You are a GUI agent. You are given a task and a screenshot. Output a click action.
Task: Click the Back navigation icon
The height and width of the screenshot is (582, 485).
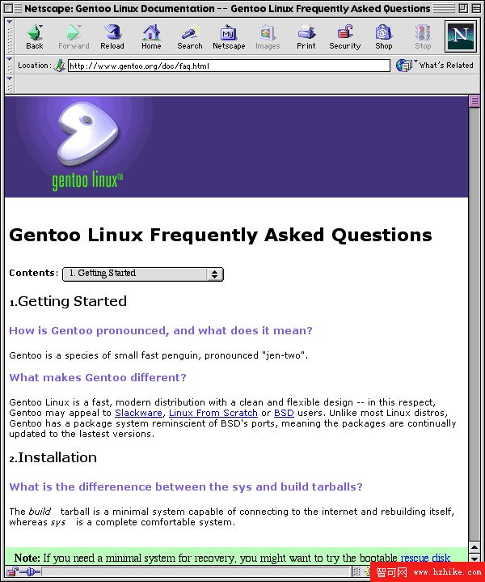click(x=35, y=36)
